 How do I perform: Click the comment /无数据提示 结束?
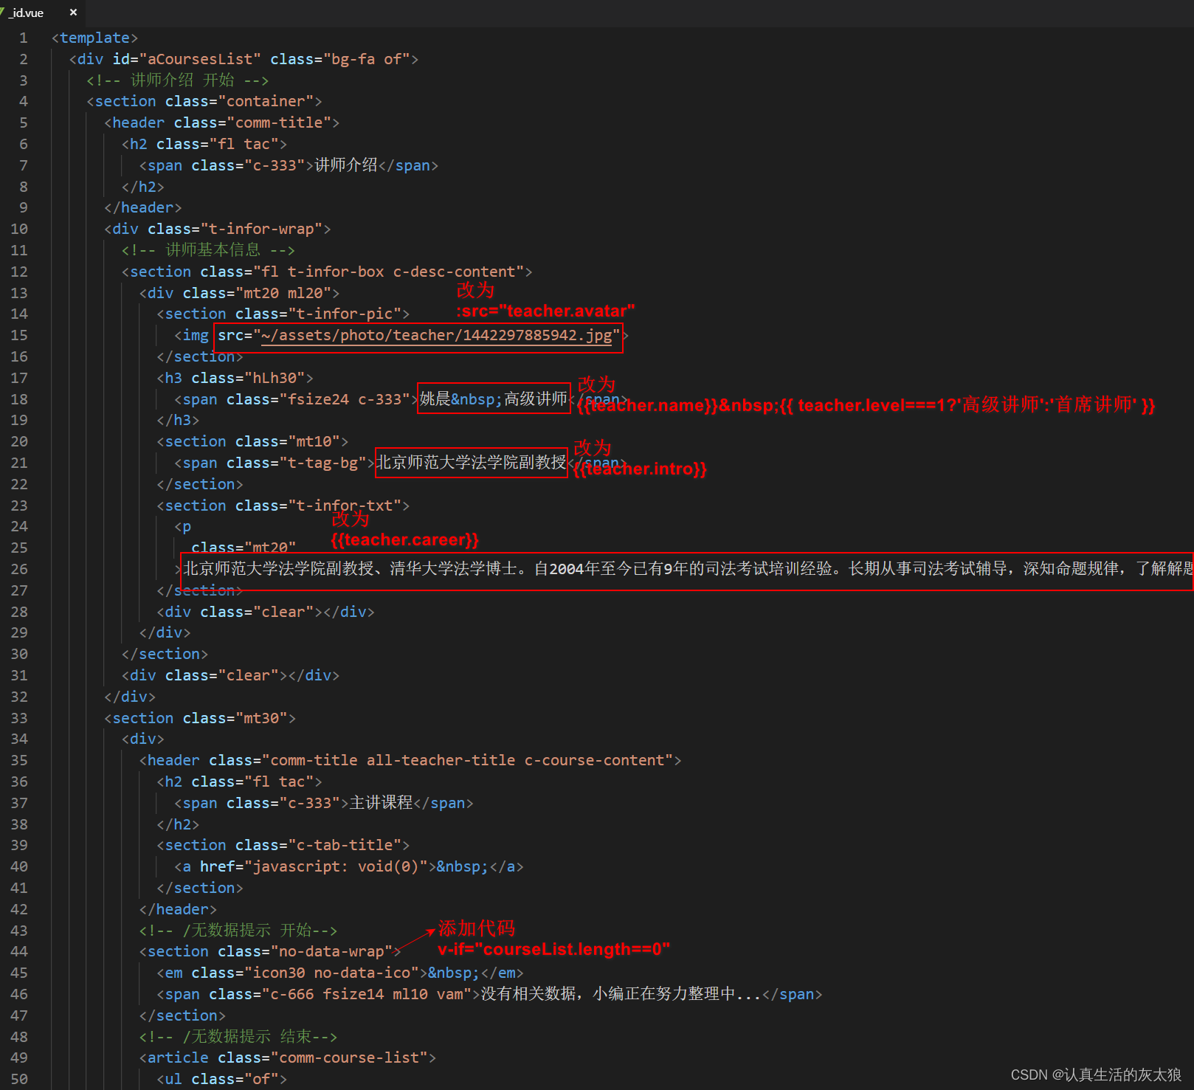point(238,1037)
